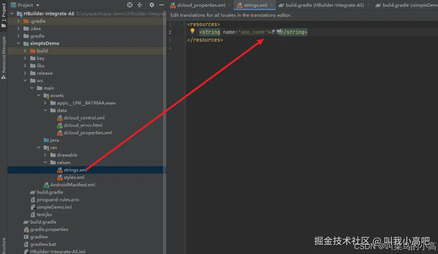The height and width of the screenshot is (254, 438).
Task: Fold the resources tag in editor gutter
Action: point(185,25)
